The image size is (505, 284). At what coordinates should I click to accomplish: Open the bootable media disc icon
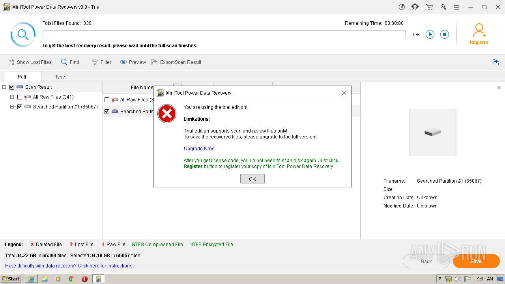(x=402, y=7)
